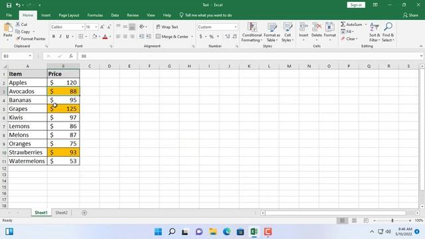Switch to Page Layout view in status bar

pyautogui.click(x=354, y=220)
